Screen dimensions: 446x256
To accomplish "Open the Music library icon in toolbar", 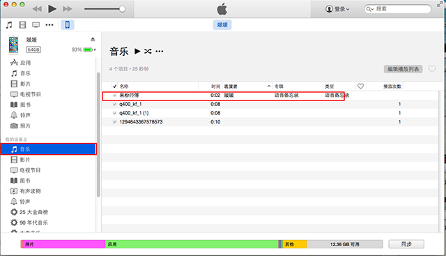I will click(9, 25).
